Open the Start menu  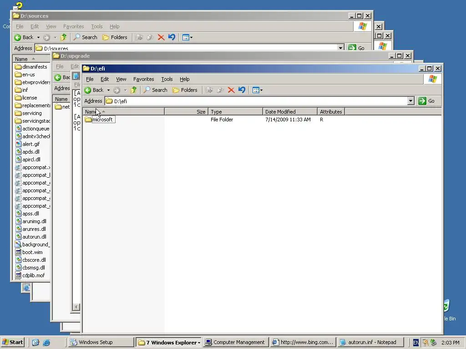coord(12,342)
